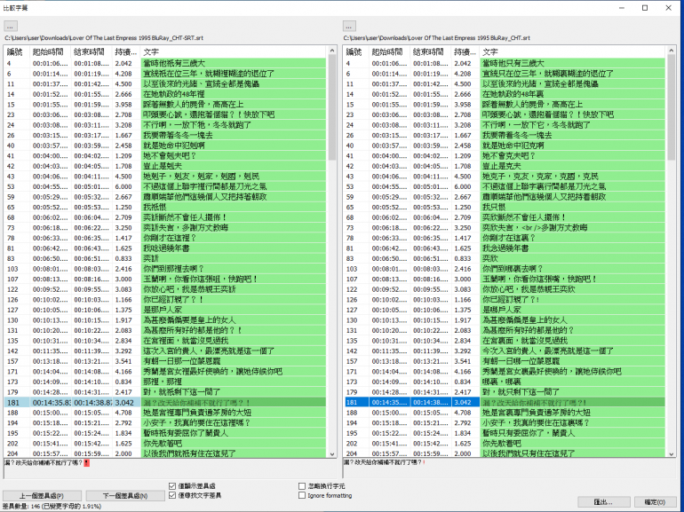Select row number 23 in left list

(x=11, y=114)
